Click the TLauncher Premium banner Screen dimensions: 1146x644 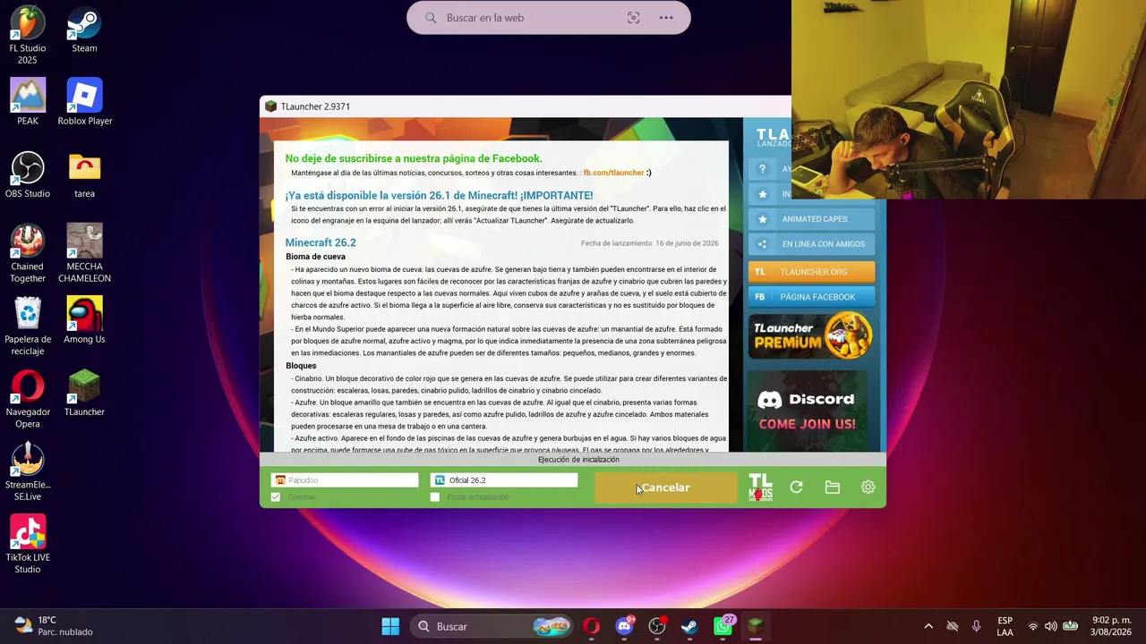click(x=811, y=335)
